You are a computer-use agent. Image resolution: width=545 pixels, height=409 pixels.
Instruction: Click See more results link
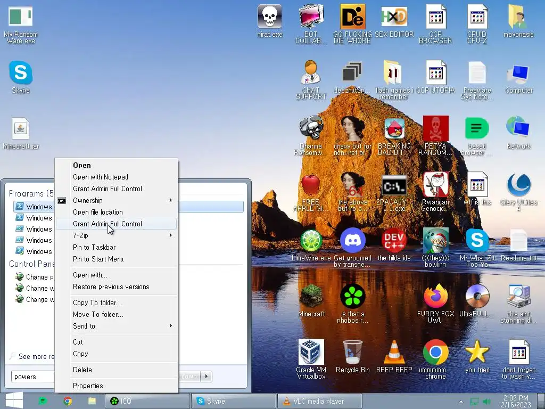coord(32,356)
